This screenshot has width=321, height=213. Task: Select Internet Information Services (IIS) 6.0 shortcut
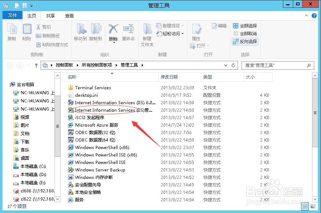(x=112, y=103)
